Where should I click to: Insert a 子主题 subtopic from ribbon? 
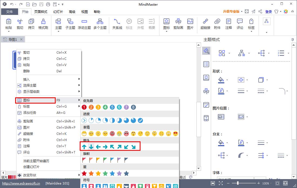point(70,24)
